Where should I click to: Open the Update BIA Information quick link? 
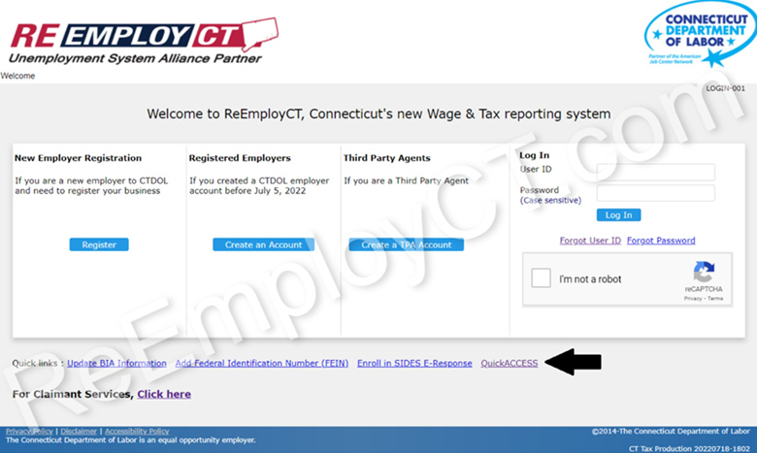(x=116, y=363)
